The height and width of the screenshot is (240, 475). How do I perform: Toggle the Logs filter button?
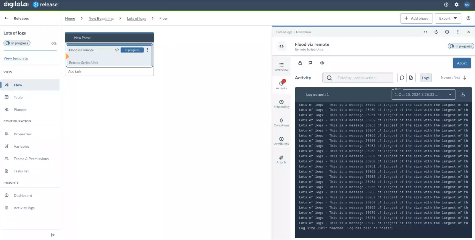tap(426, 78)
